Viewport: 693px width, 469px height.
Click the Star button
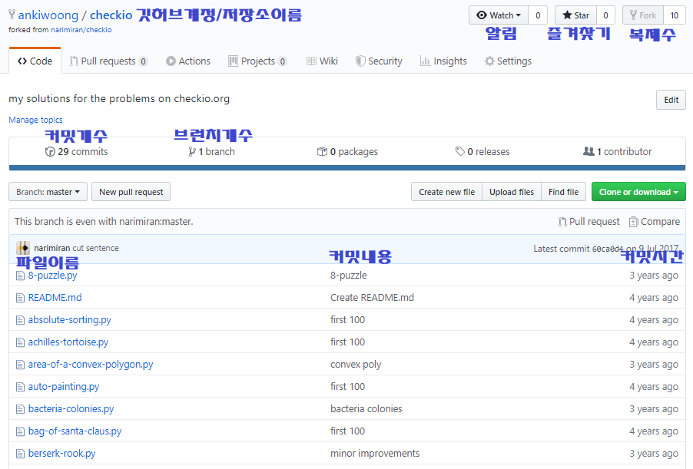click(x=576, y=15)
